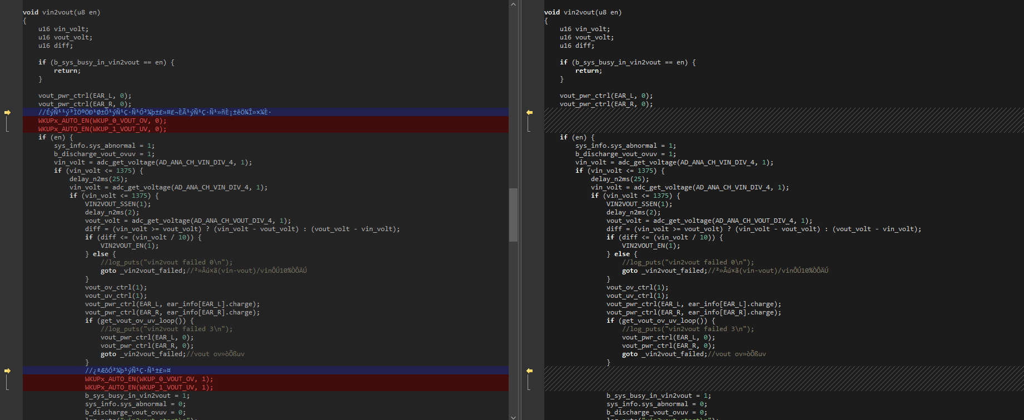
Task: Select 'WKUPx_AUTO_EN(WKUP_0_VOUT_OV, 0);' red line
Action: pyautogui.click(x=102, y=121)
